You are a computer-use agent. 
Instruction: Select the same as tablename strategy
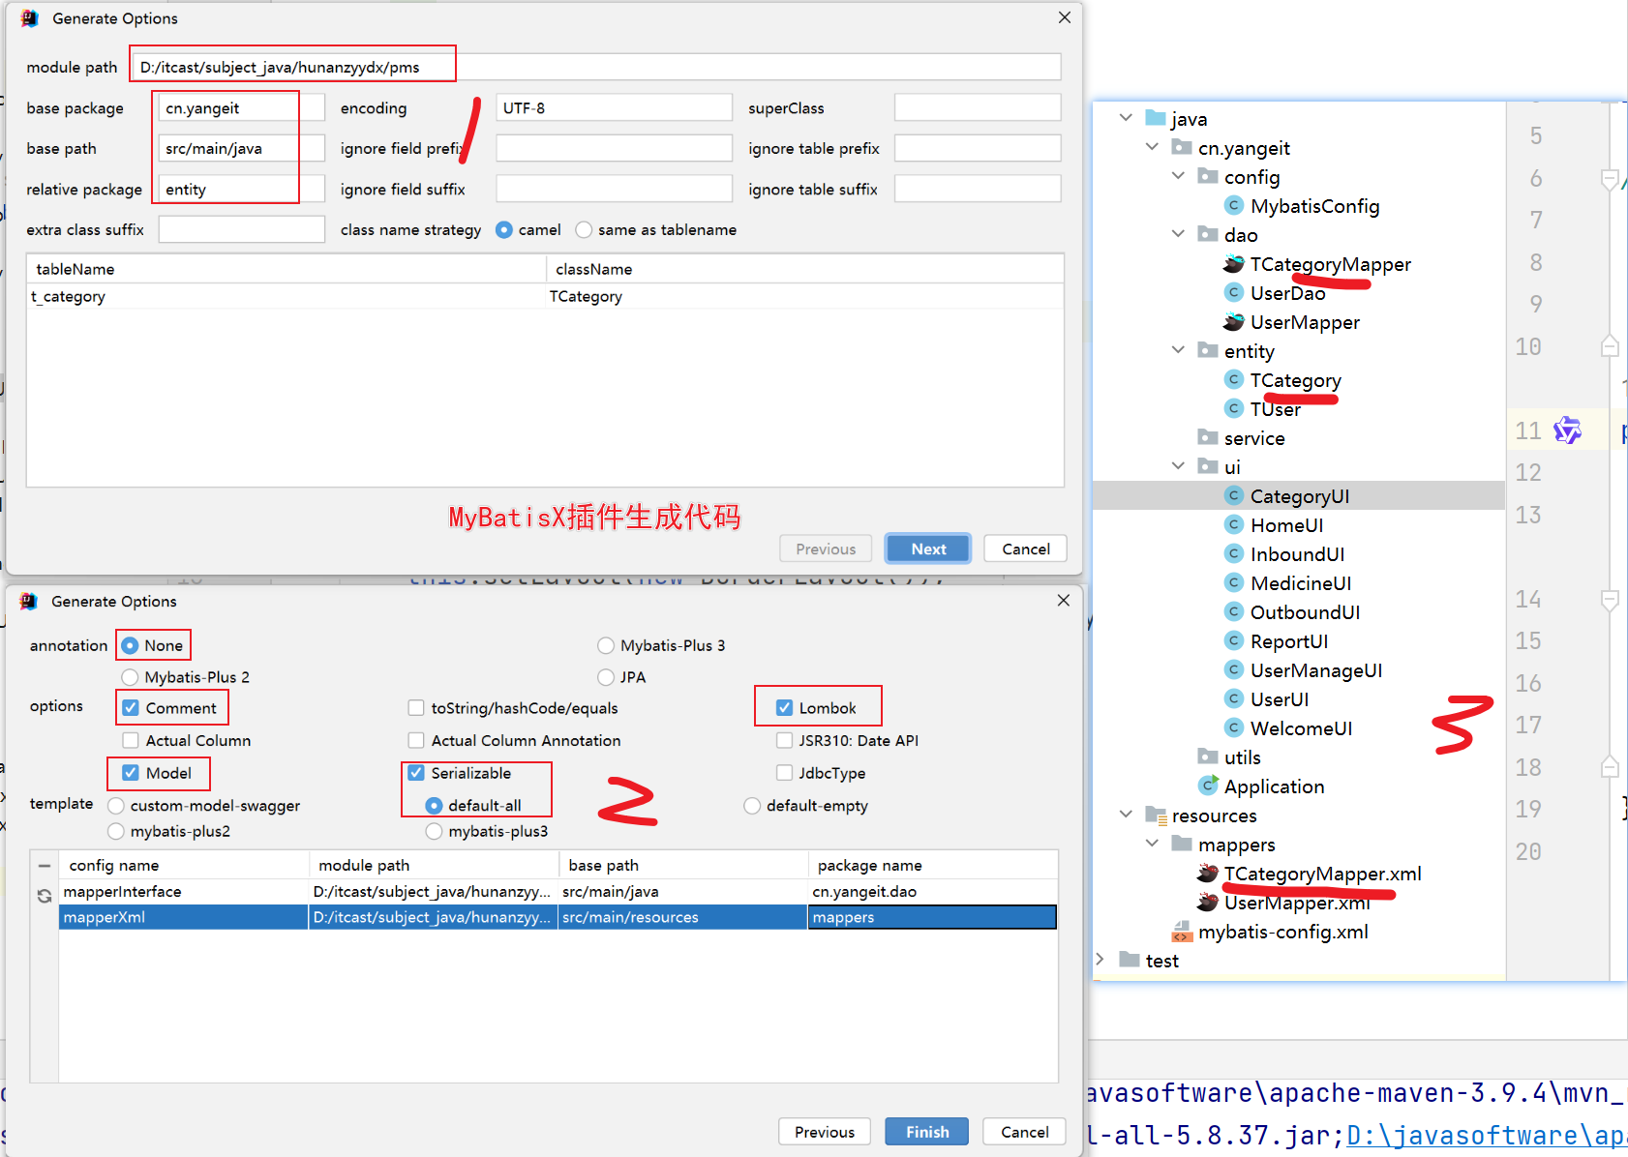tap(584, 230)
